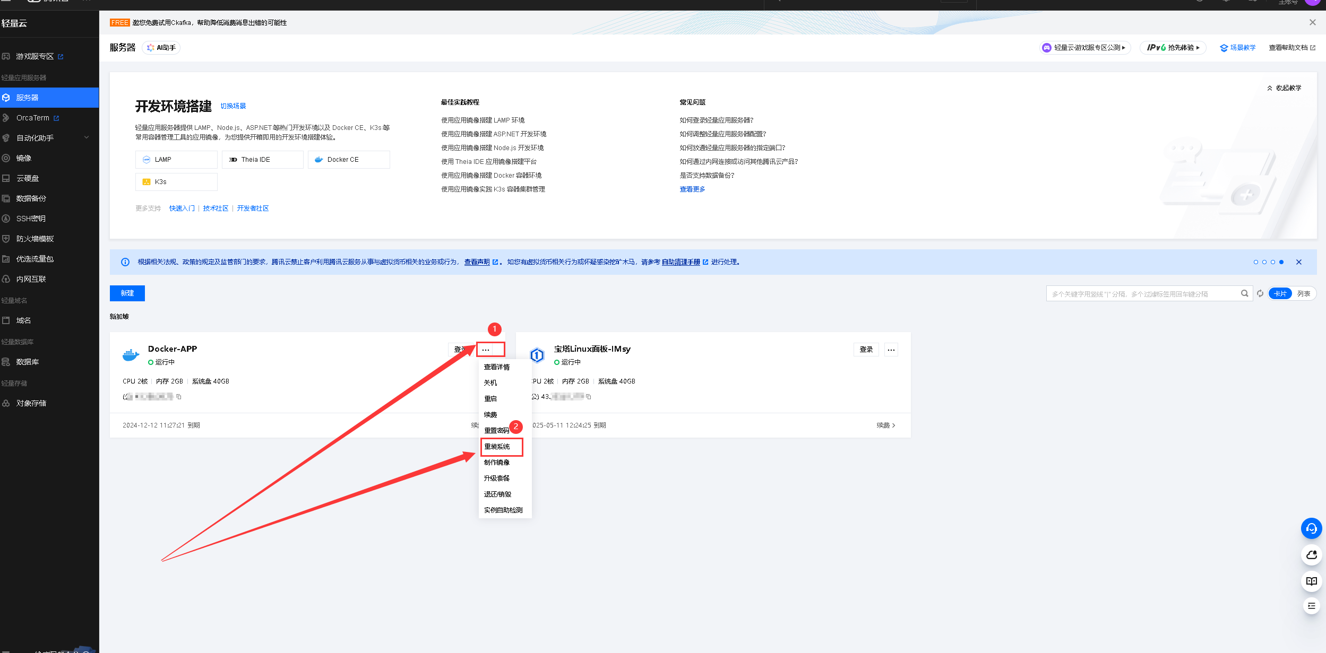Open the more-actions menu for 宝塔Linux面板-IMsy
This screenshot has width=1326, height=653.
(891, 350)
